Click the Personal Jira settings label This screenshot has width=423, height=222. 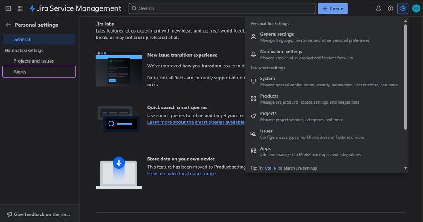coord(270,24)
